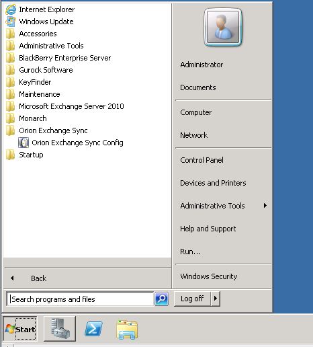Screen dimensions: 313x347
Task: Click the Orion Exchange Sync Config icon
Action: pyautogui.click(x=24, y=143)
